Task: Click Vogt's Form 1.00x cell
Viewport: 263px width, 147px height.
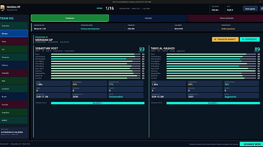Action: 53,84
